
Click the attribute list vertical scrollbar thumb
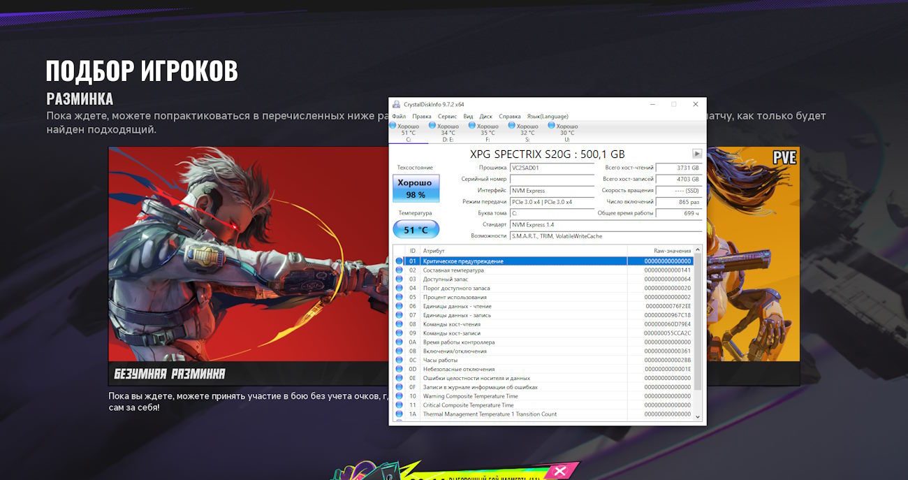(x=698, y=322)
